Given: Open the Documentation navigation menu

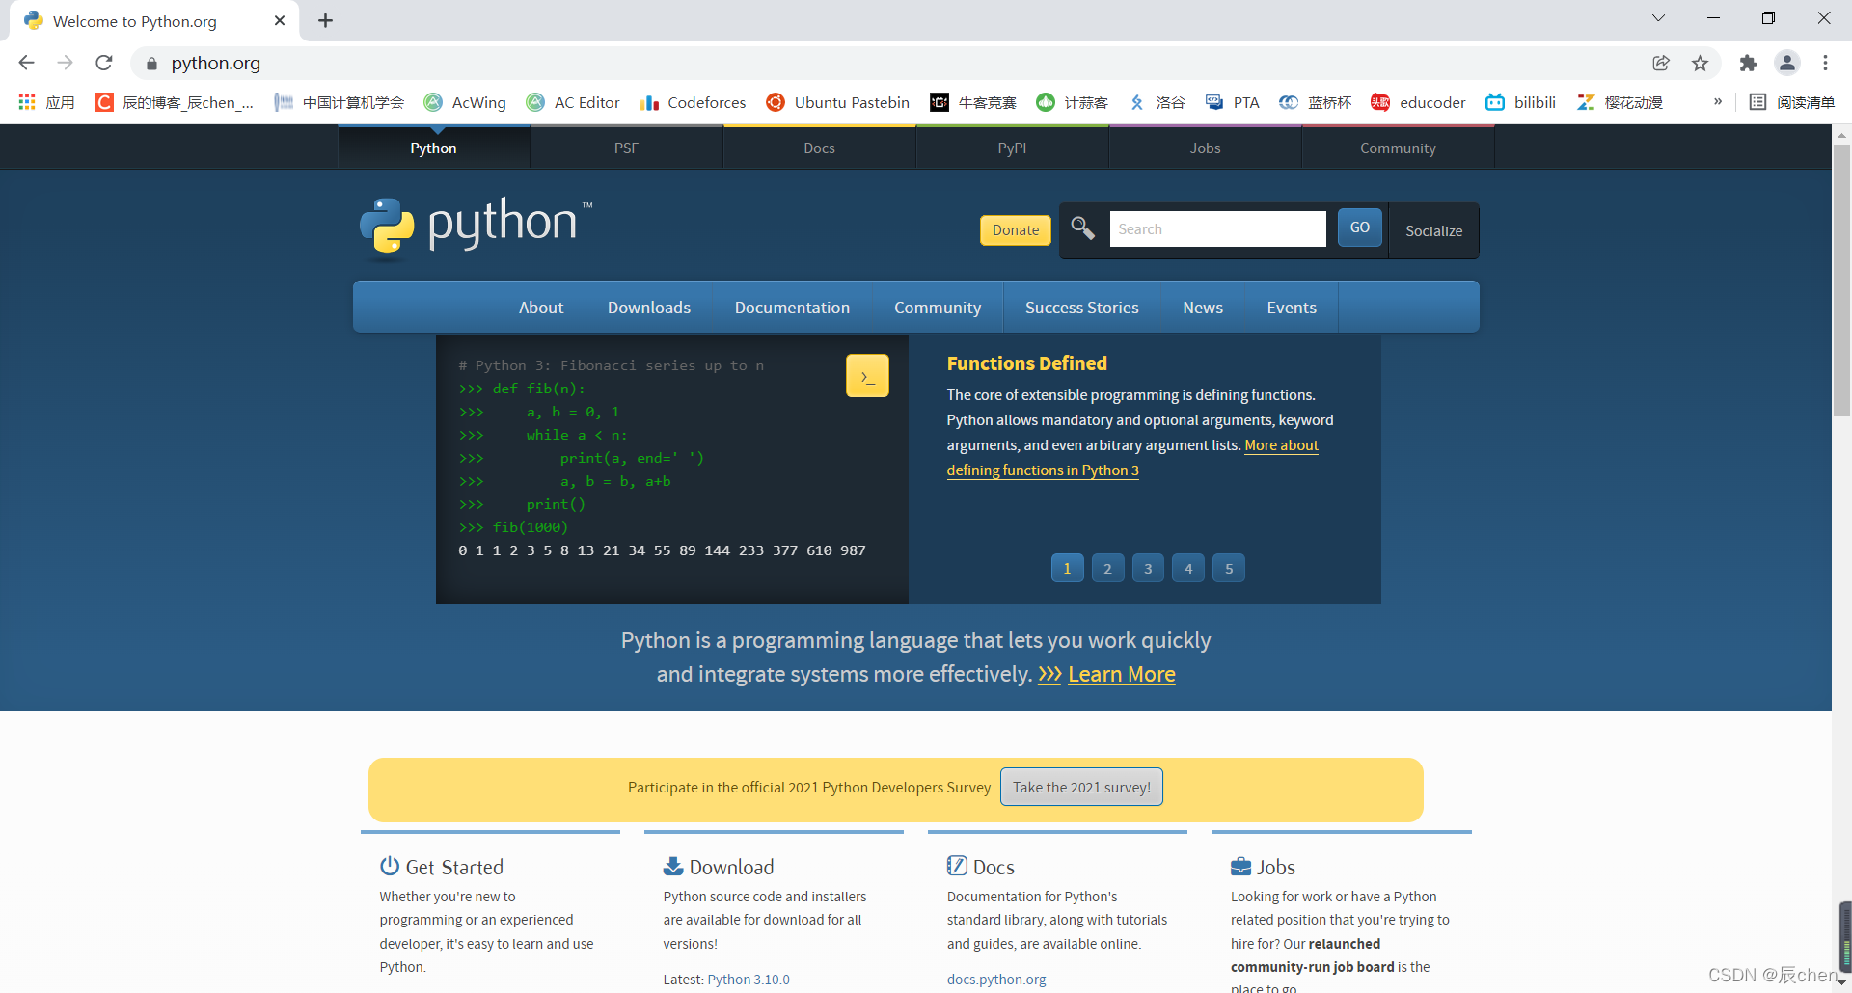Looking at the screenshot, I should [792, 308].
